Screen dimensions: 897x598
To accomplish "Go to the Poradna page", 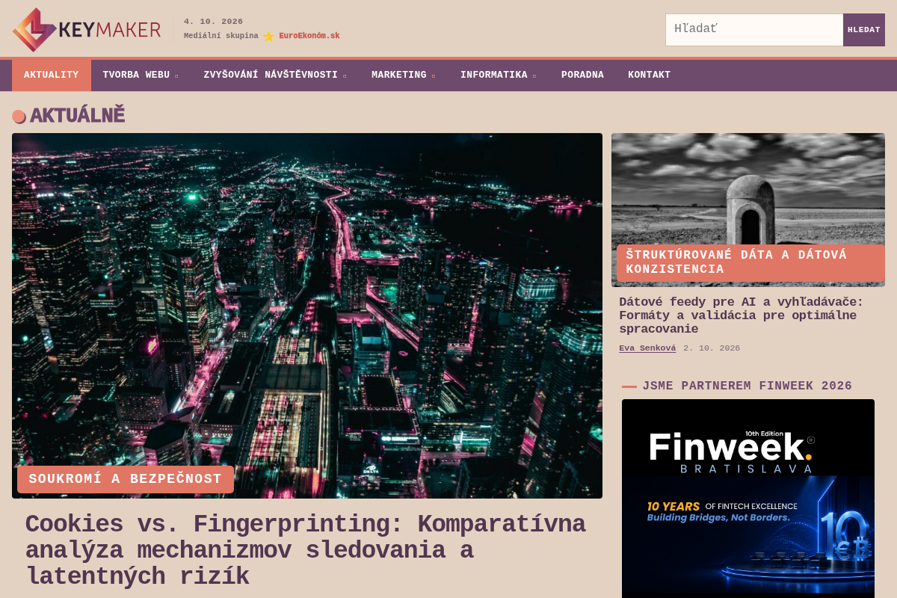I will click(x=582, y=75).
